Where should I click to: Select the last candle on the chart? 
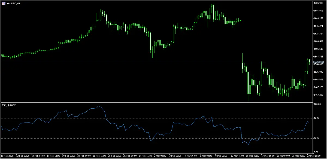coord(310,61)
